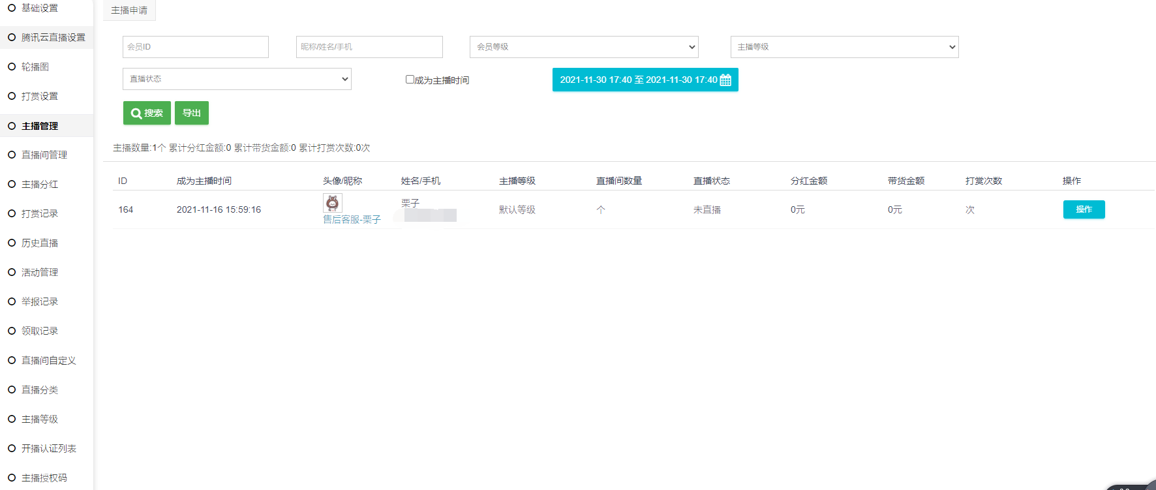Go to 腾讯云直播设置 in sidebar

pos(53,37)
